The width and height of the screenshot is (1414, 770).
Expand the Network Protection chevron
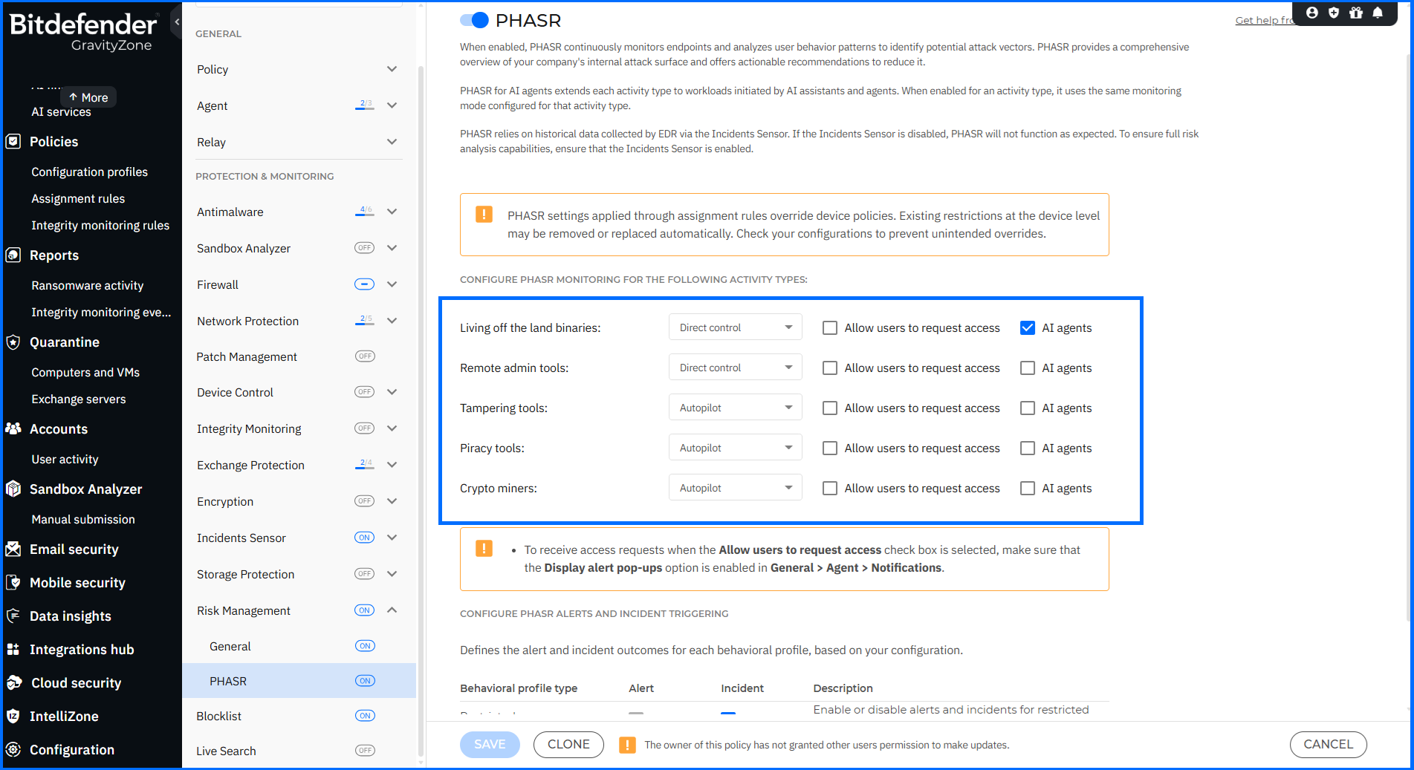pos(392,321)
